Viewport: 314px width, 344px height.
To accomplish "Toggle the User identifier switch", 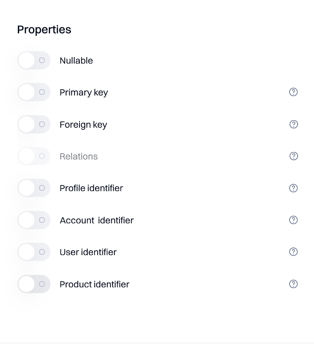I will tap(34, 252).
